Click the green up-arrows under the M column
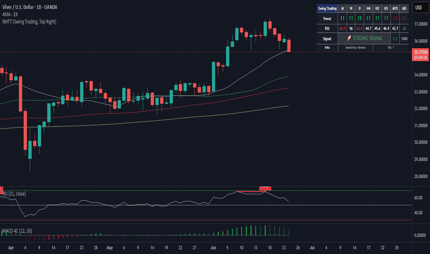Screen dimensions: 430x254 [x=342, y=18]
